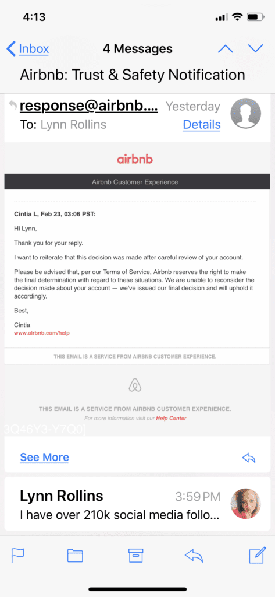Tap Lynn Rollins profile photo thumbnail
The image size is (275, 597).
tap(246, 503)
